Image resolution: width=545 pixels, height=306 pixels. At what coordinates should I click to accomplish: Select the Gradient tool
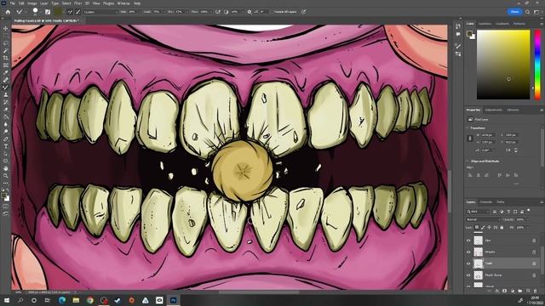coord(6,116)
